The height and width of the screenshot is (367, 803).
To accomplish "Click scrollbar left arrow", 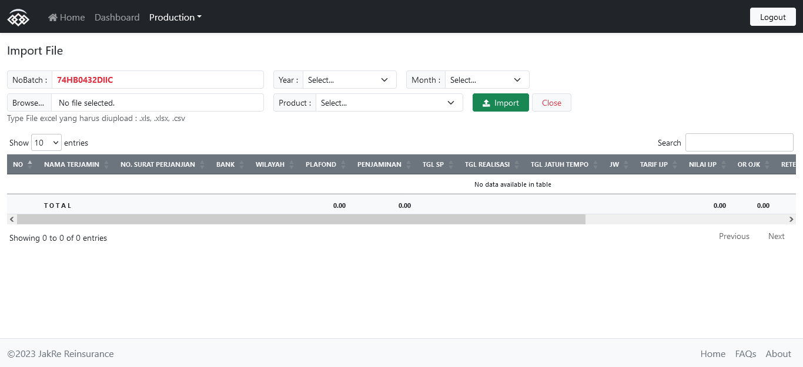I will point(12,219).
